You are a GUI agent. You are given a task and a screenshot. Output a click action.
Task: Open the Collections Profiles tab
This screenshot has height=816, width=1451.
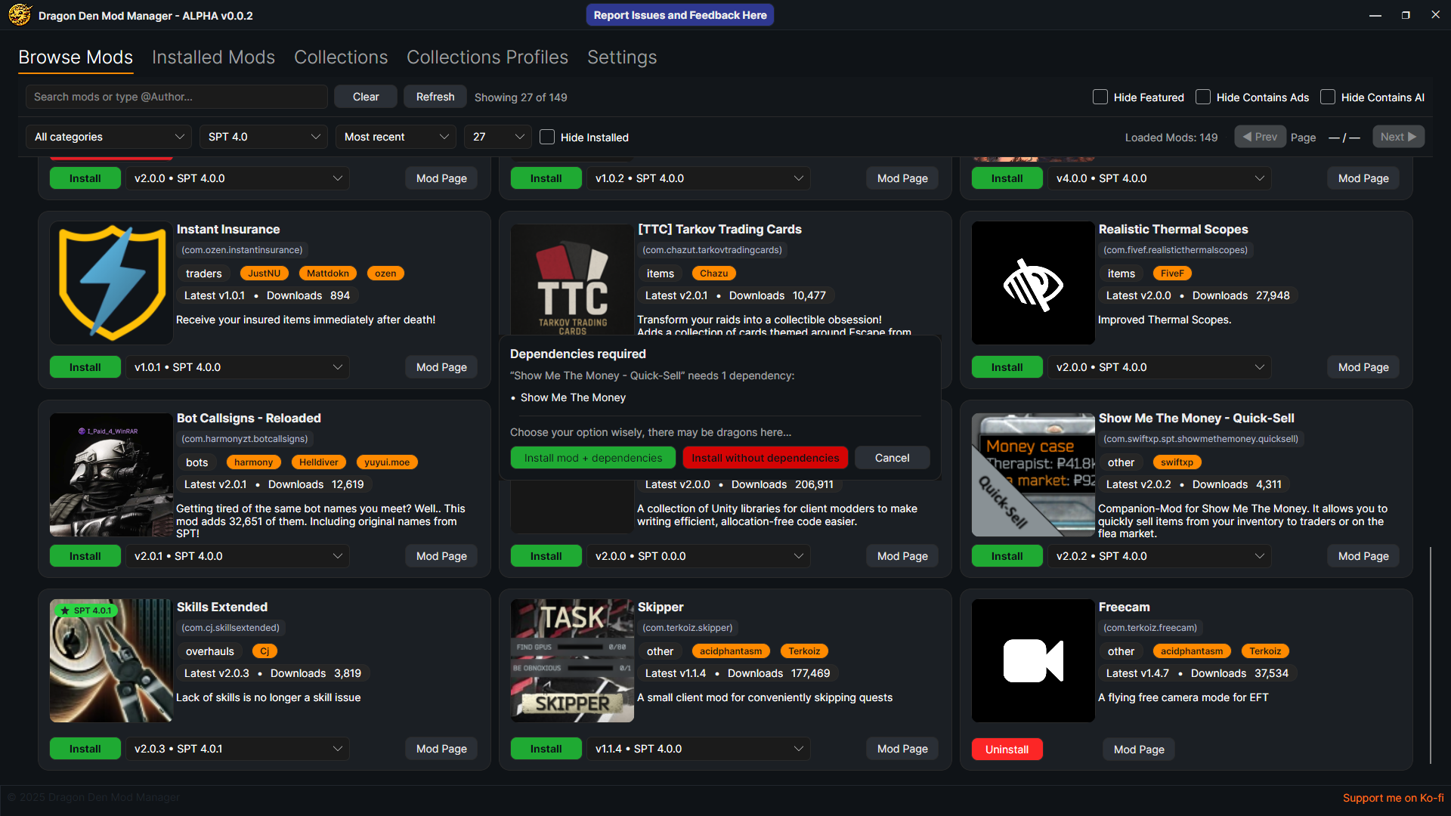tap(487, 57)
